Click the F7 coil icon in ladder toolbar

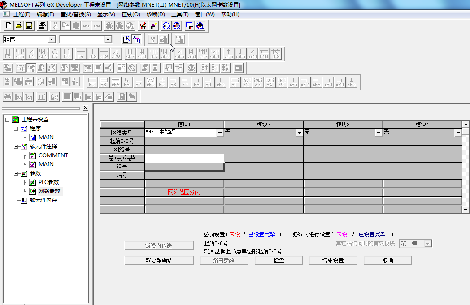pos(55,54)
